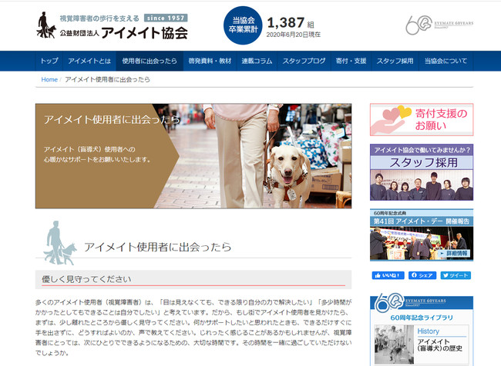Click 詳細情報 on the アイメイト・デー banner

coord(454,254)
